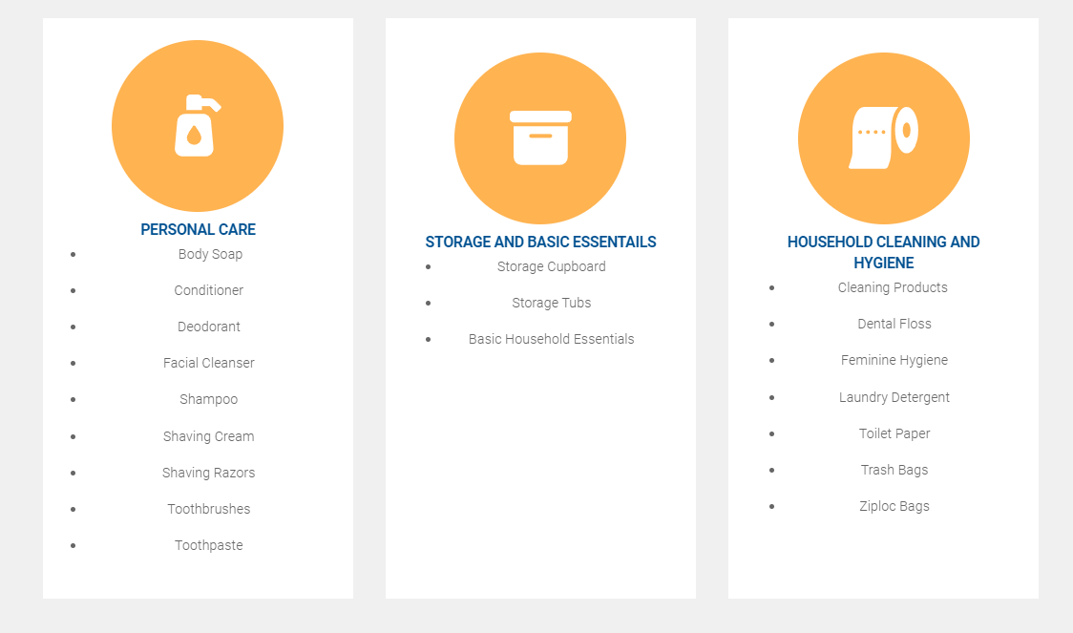Click the soap dispenser icon
The width and height of the screenshot is (1073, 633).
click(x=197, y=126)
